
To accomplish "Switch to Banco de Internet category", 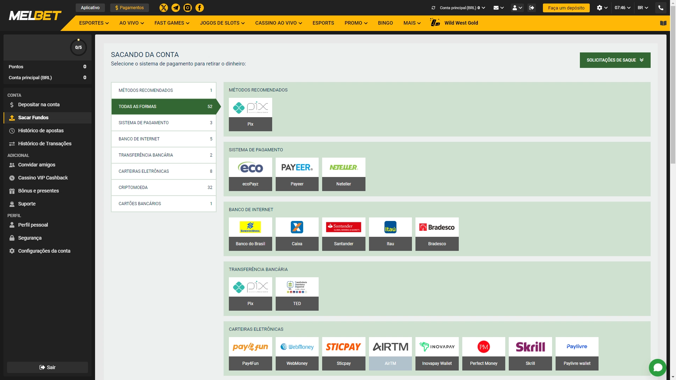I will pyautogui.click(x=164, y=139).
